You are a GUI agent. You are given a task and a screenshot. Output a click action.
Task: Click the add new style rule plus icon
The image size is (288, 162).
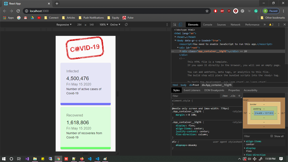coord(239,96)
